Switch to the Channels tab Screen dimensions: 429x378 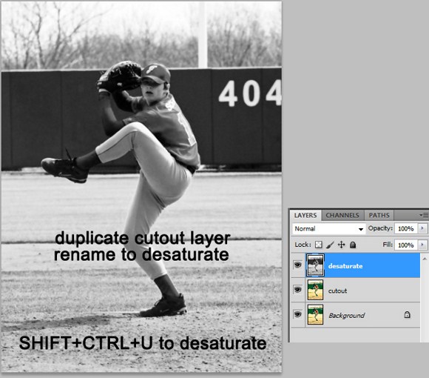[342, 216]
